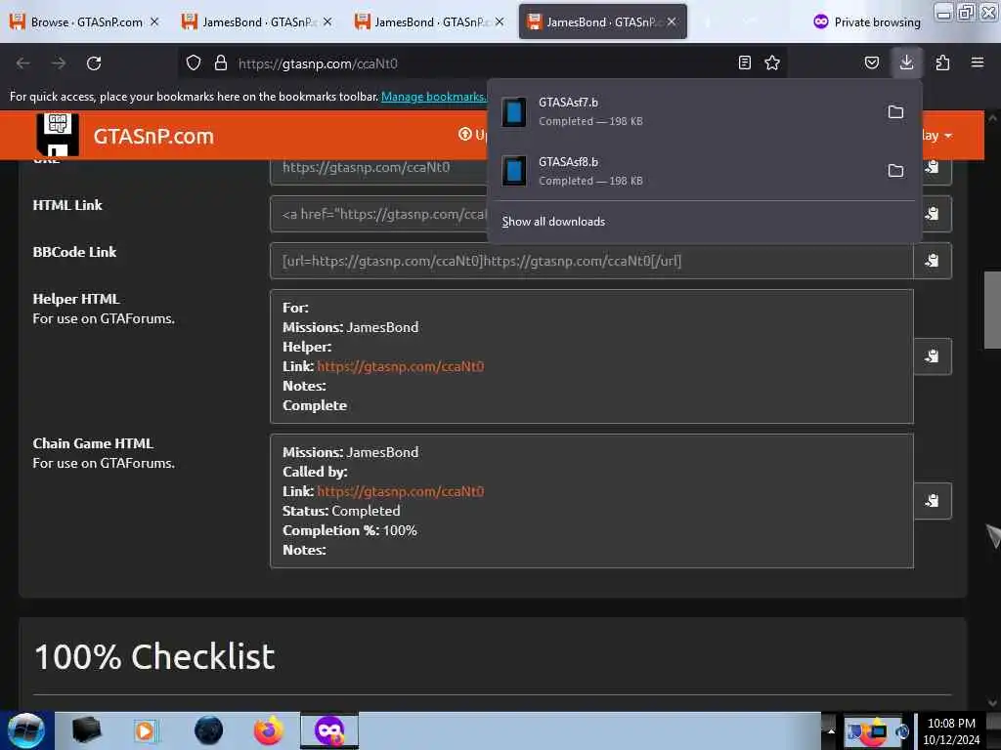Viewport: 1001px width, 750px height.
Task: Click the site security padlock icon
Action: pos(221,63)
